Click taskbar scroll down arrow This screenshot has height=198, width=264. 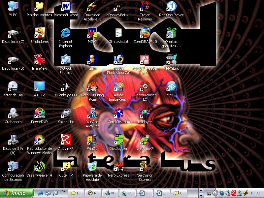[x=201, y=195]
